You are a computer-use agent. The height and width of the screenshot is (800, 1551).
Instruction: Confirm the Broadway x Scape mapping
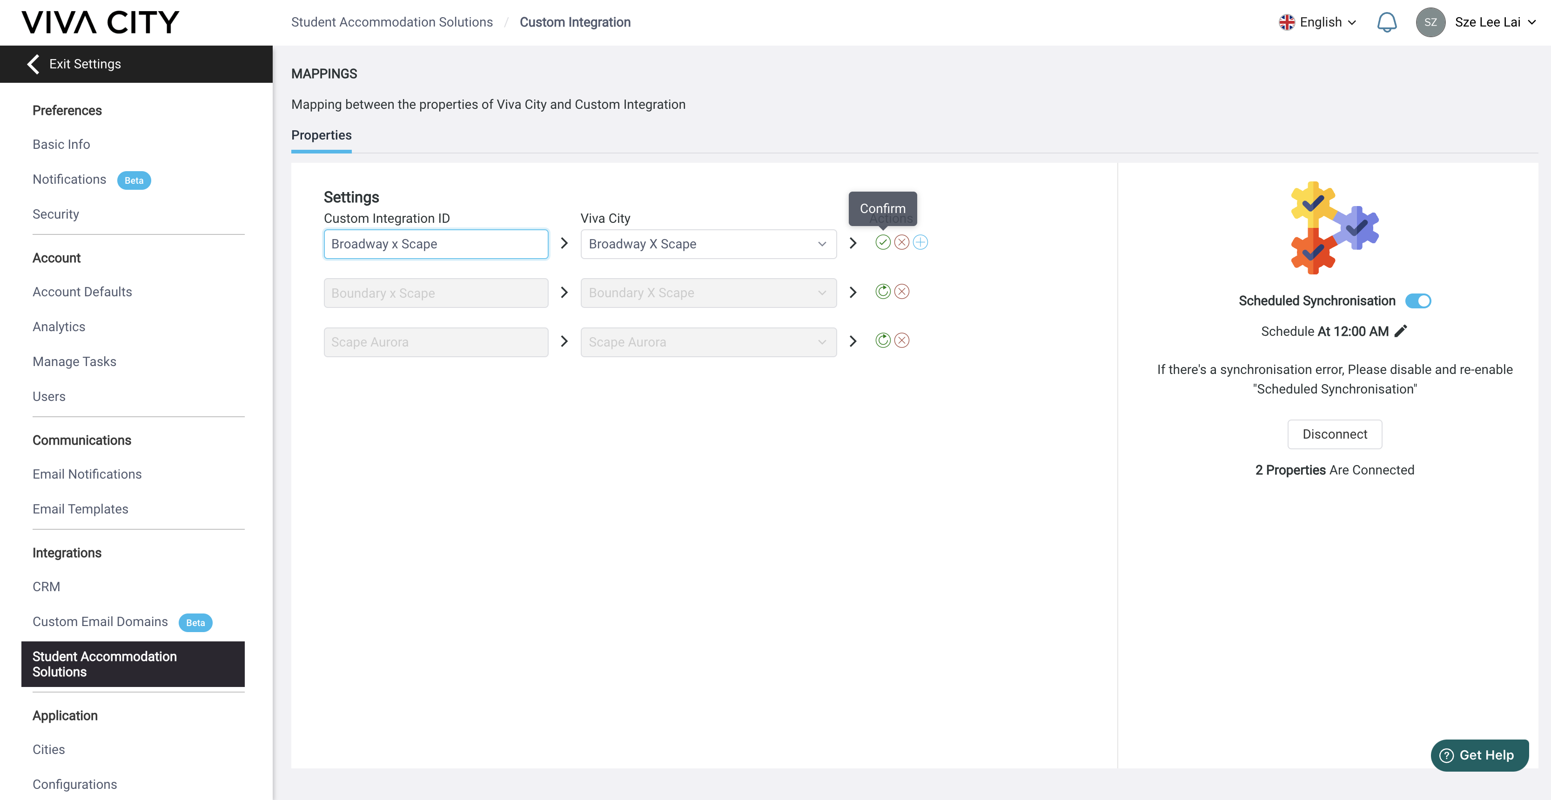[883, 243]
